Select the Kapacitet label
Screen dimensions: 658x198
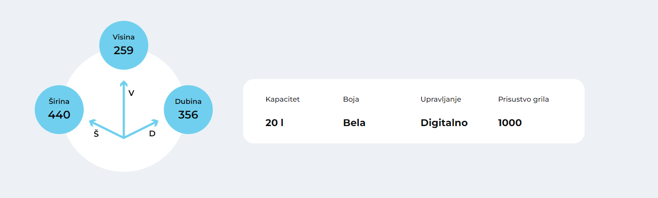tap(283, 99)
